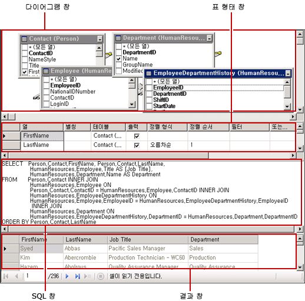This screenshot has height=301, width=305.
Task: Click the Job Title results column header
Action: [148, 239]
